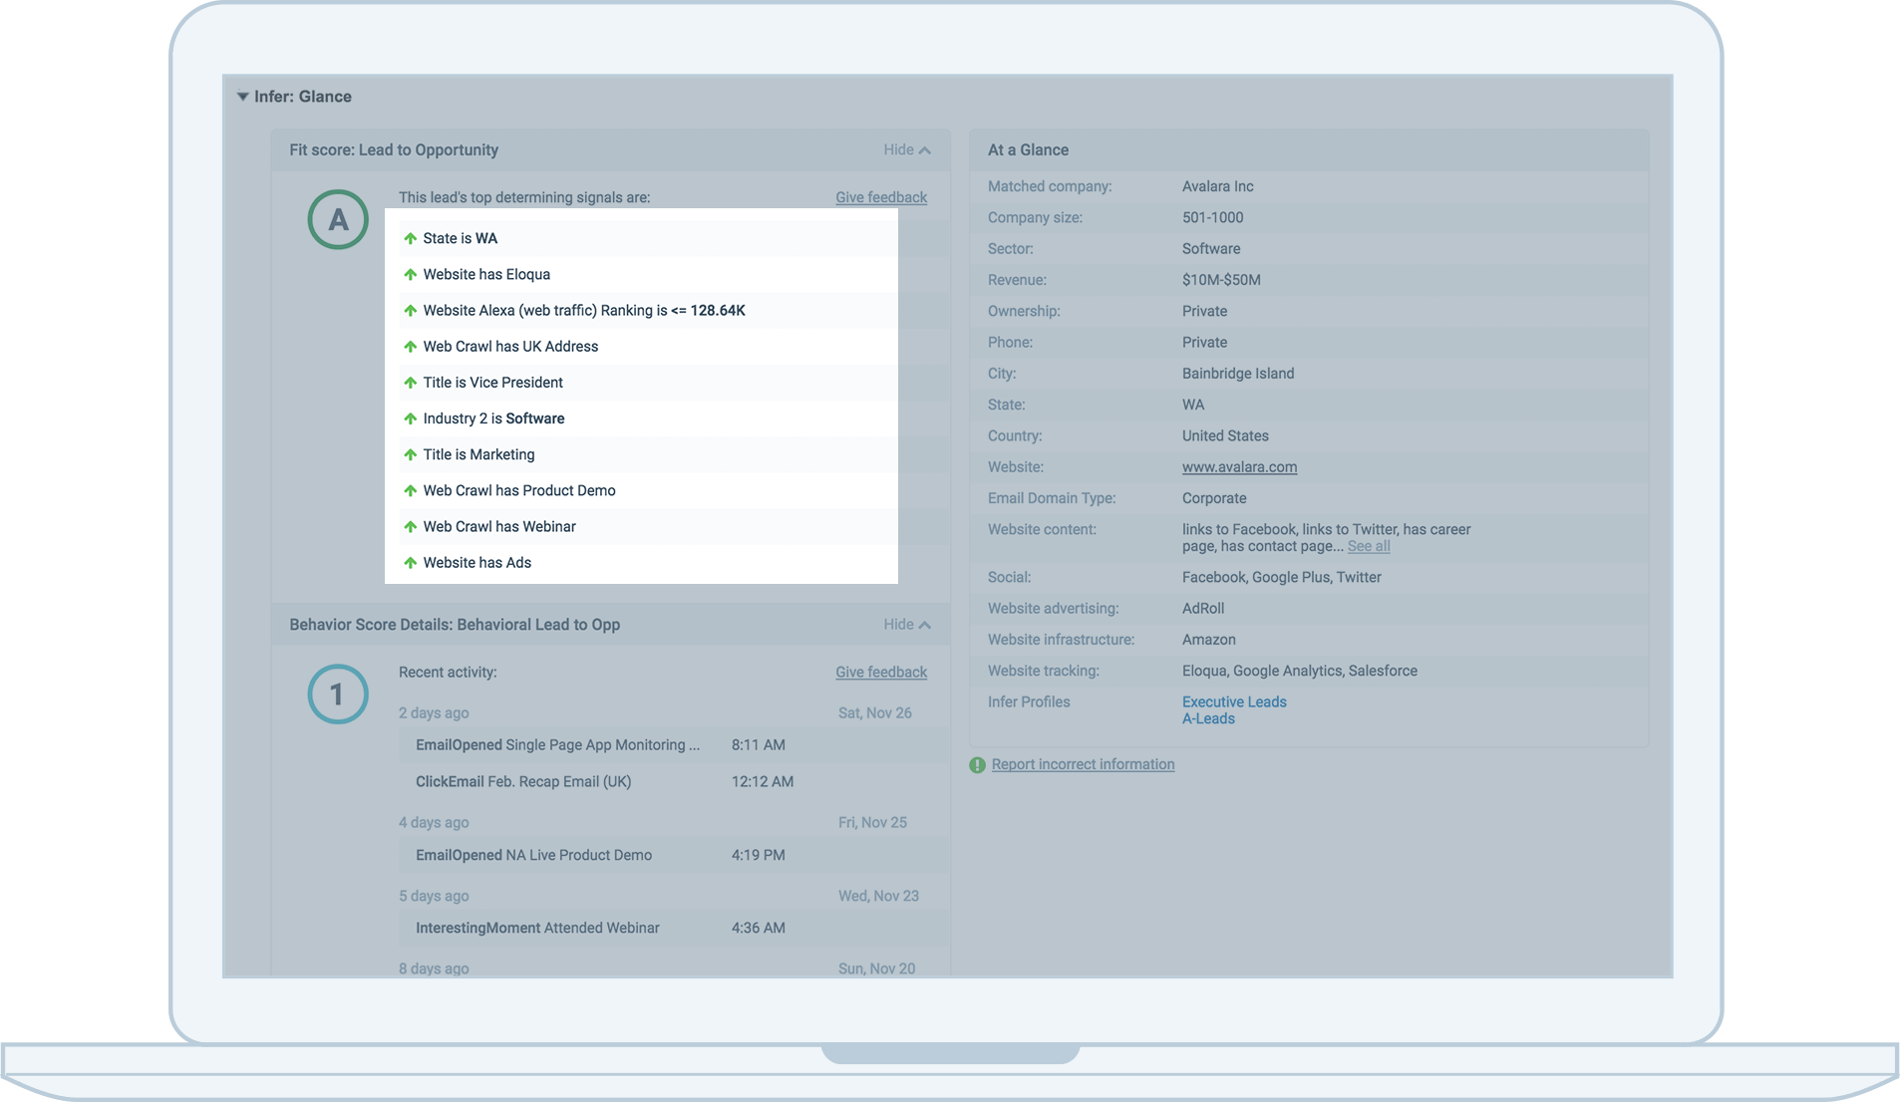1900x1102 pixels.
Task: Click the arrow beside Web Crawl has Webinar
Action: coord(410,526)
